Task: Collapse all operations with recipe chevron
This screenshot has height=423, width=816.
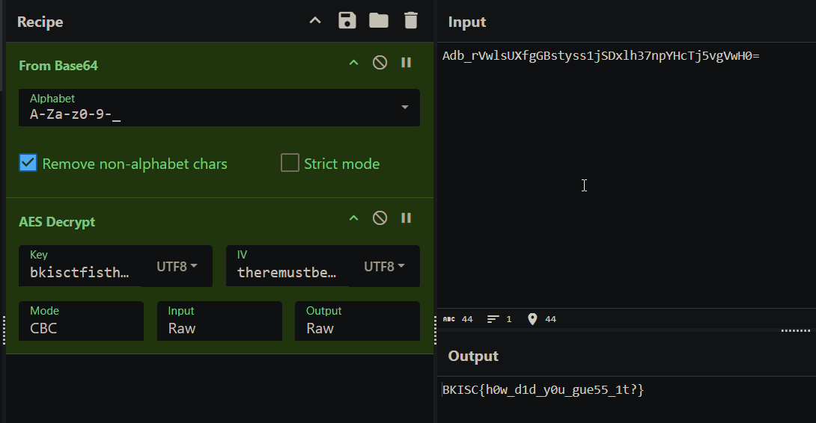Action: click(315, 21)
